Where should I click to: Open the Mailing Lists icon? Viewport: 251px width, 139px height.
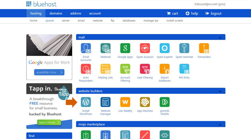[x=106, y=69]
